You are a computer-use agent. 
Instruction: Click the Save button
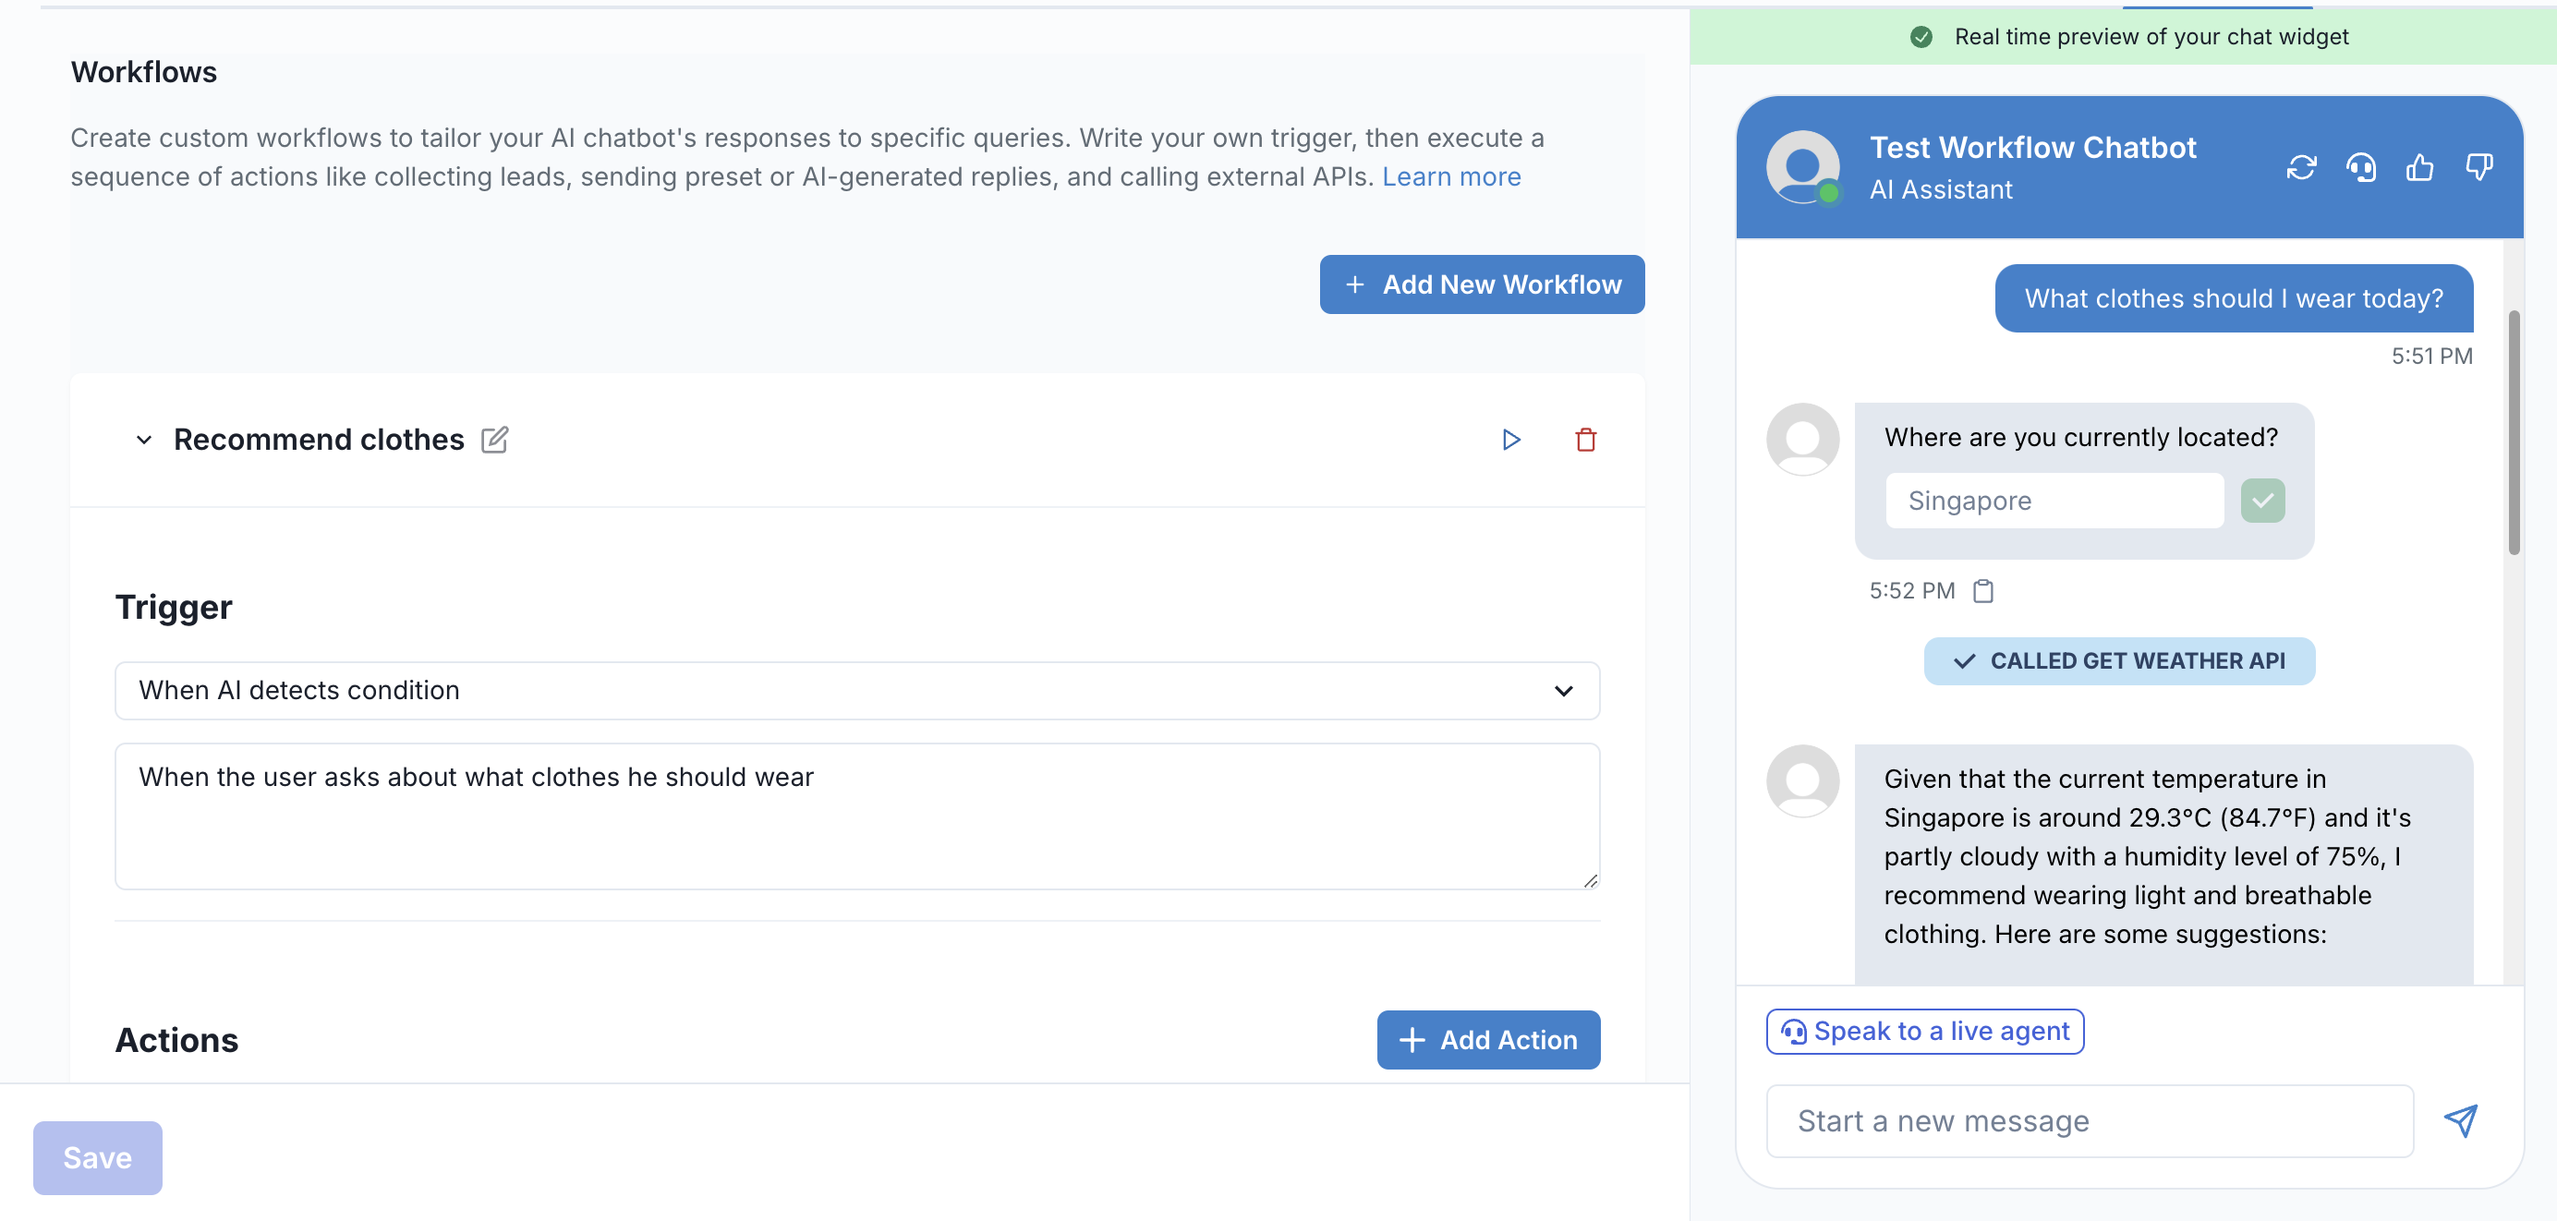(x=97, y=1157)
